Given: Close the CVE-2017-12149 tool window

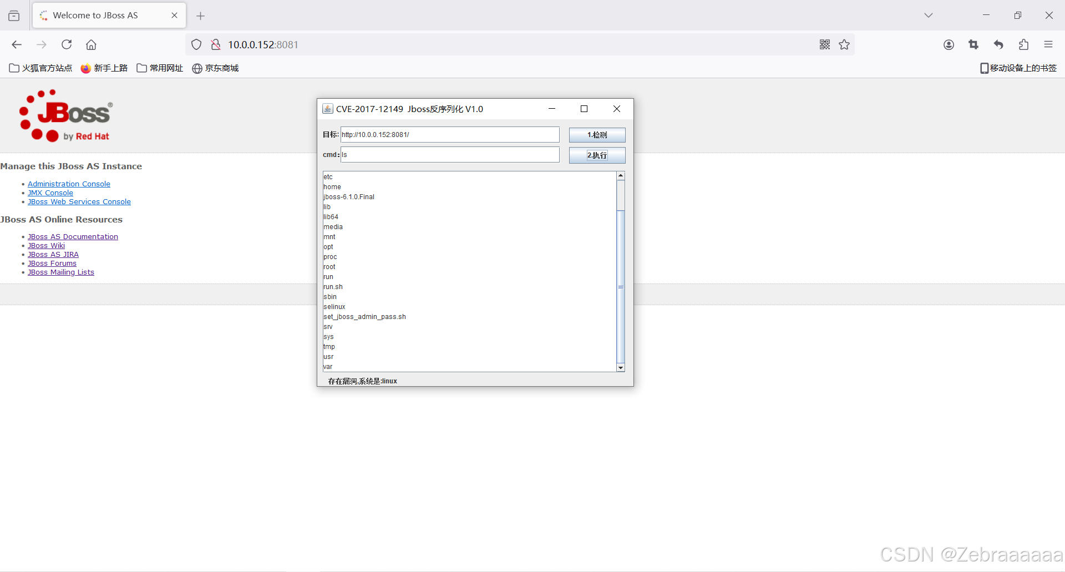Looking at the screenshot, I should pyautogui.click(x=617, y=109).
